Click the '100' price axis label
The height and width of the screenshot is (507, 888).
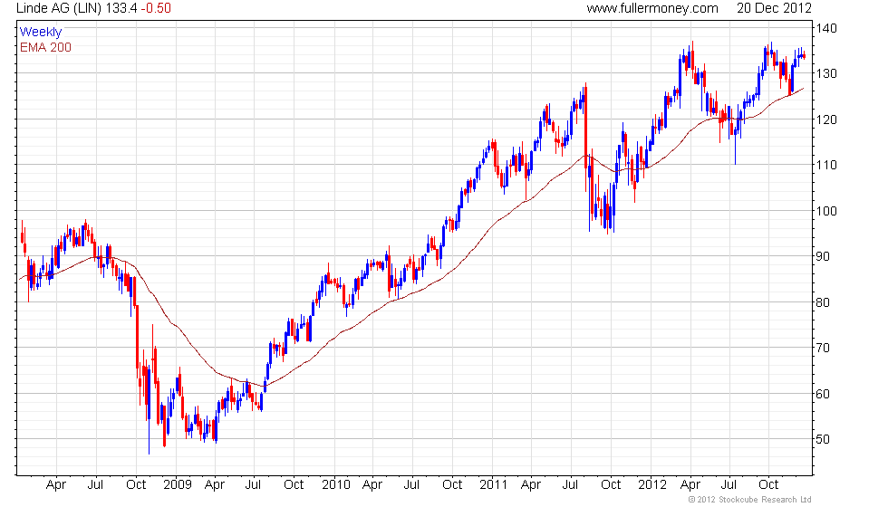point(826,210)
